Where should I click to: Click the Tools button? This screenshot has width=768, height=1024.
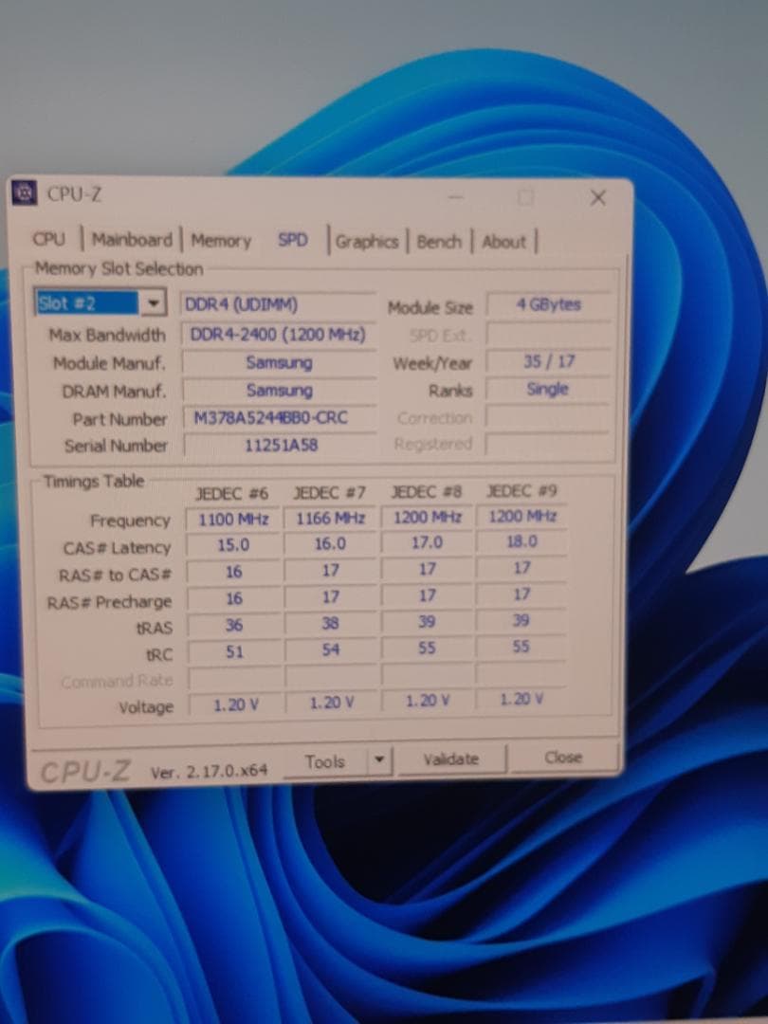click(326, 760)
